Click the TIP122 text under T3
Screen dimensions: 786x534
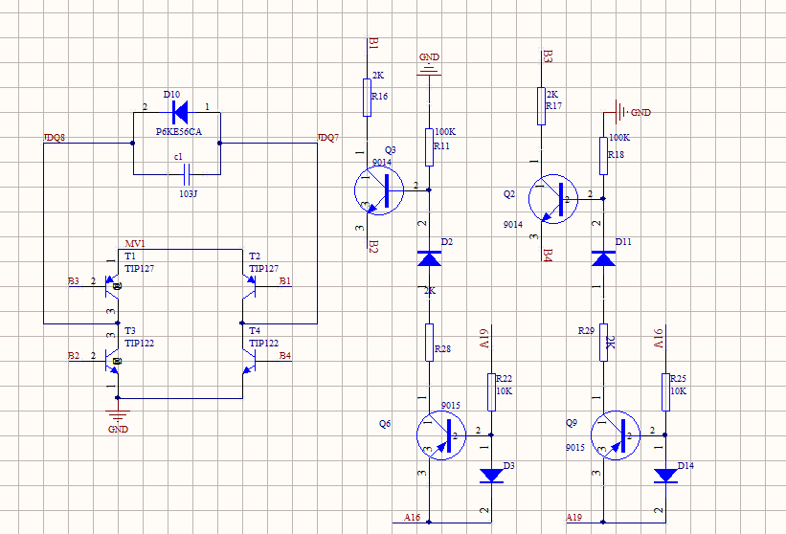(x=140, y=344)
